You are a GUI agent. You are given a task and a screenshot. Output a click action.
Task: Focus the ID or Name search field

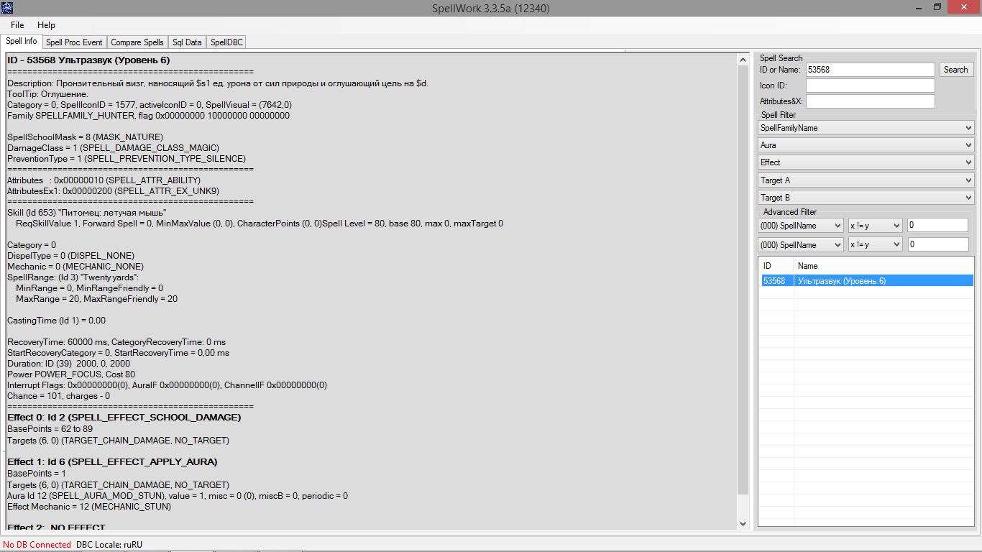(x=870, y=70)
